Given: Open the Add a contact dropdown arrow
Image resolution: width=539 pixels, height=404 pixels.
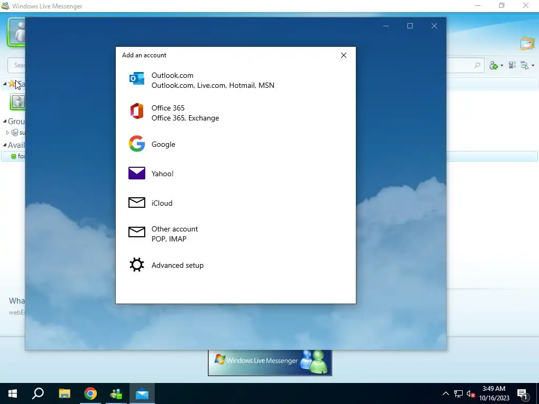Looking at the screenshot, I should click(x=502, y=66).
